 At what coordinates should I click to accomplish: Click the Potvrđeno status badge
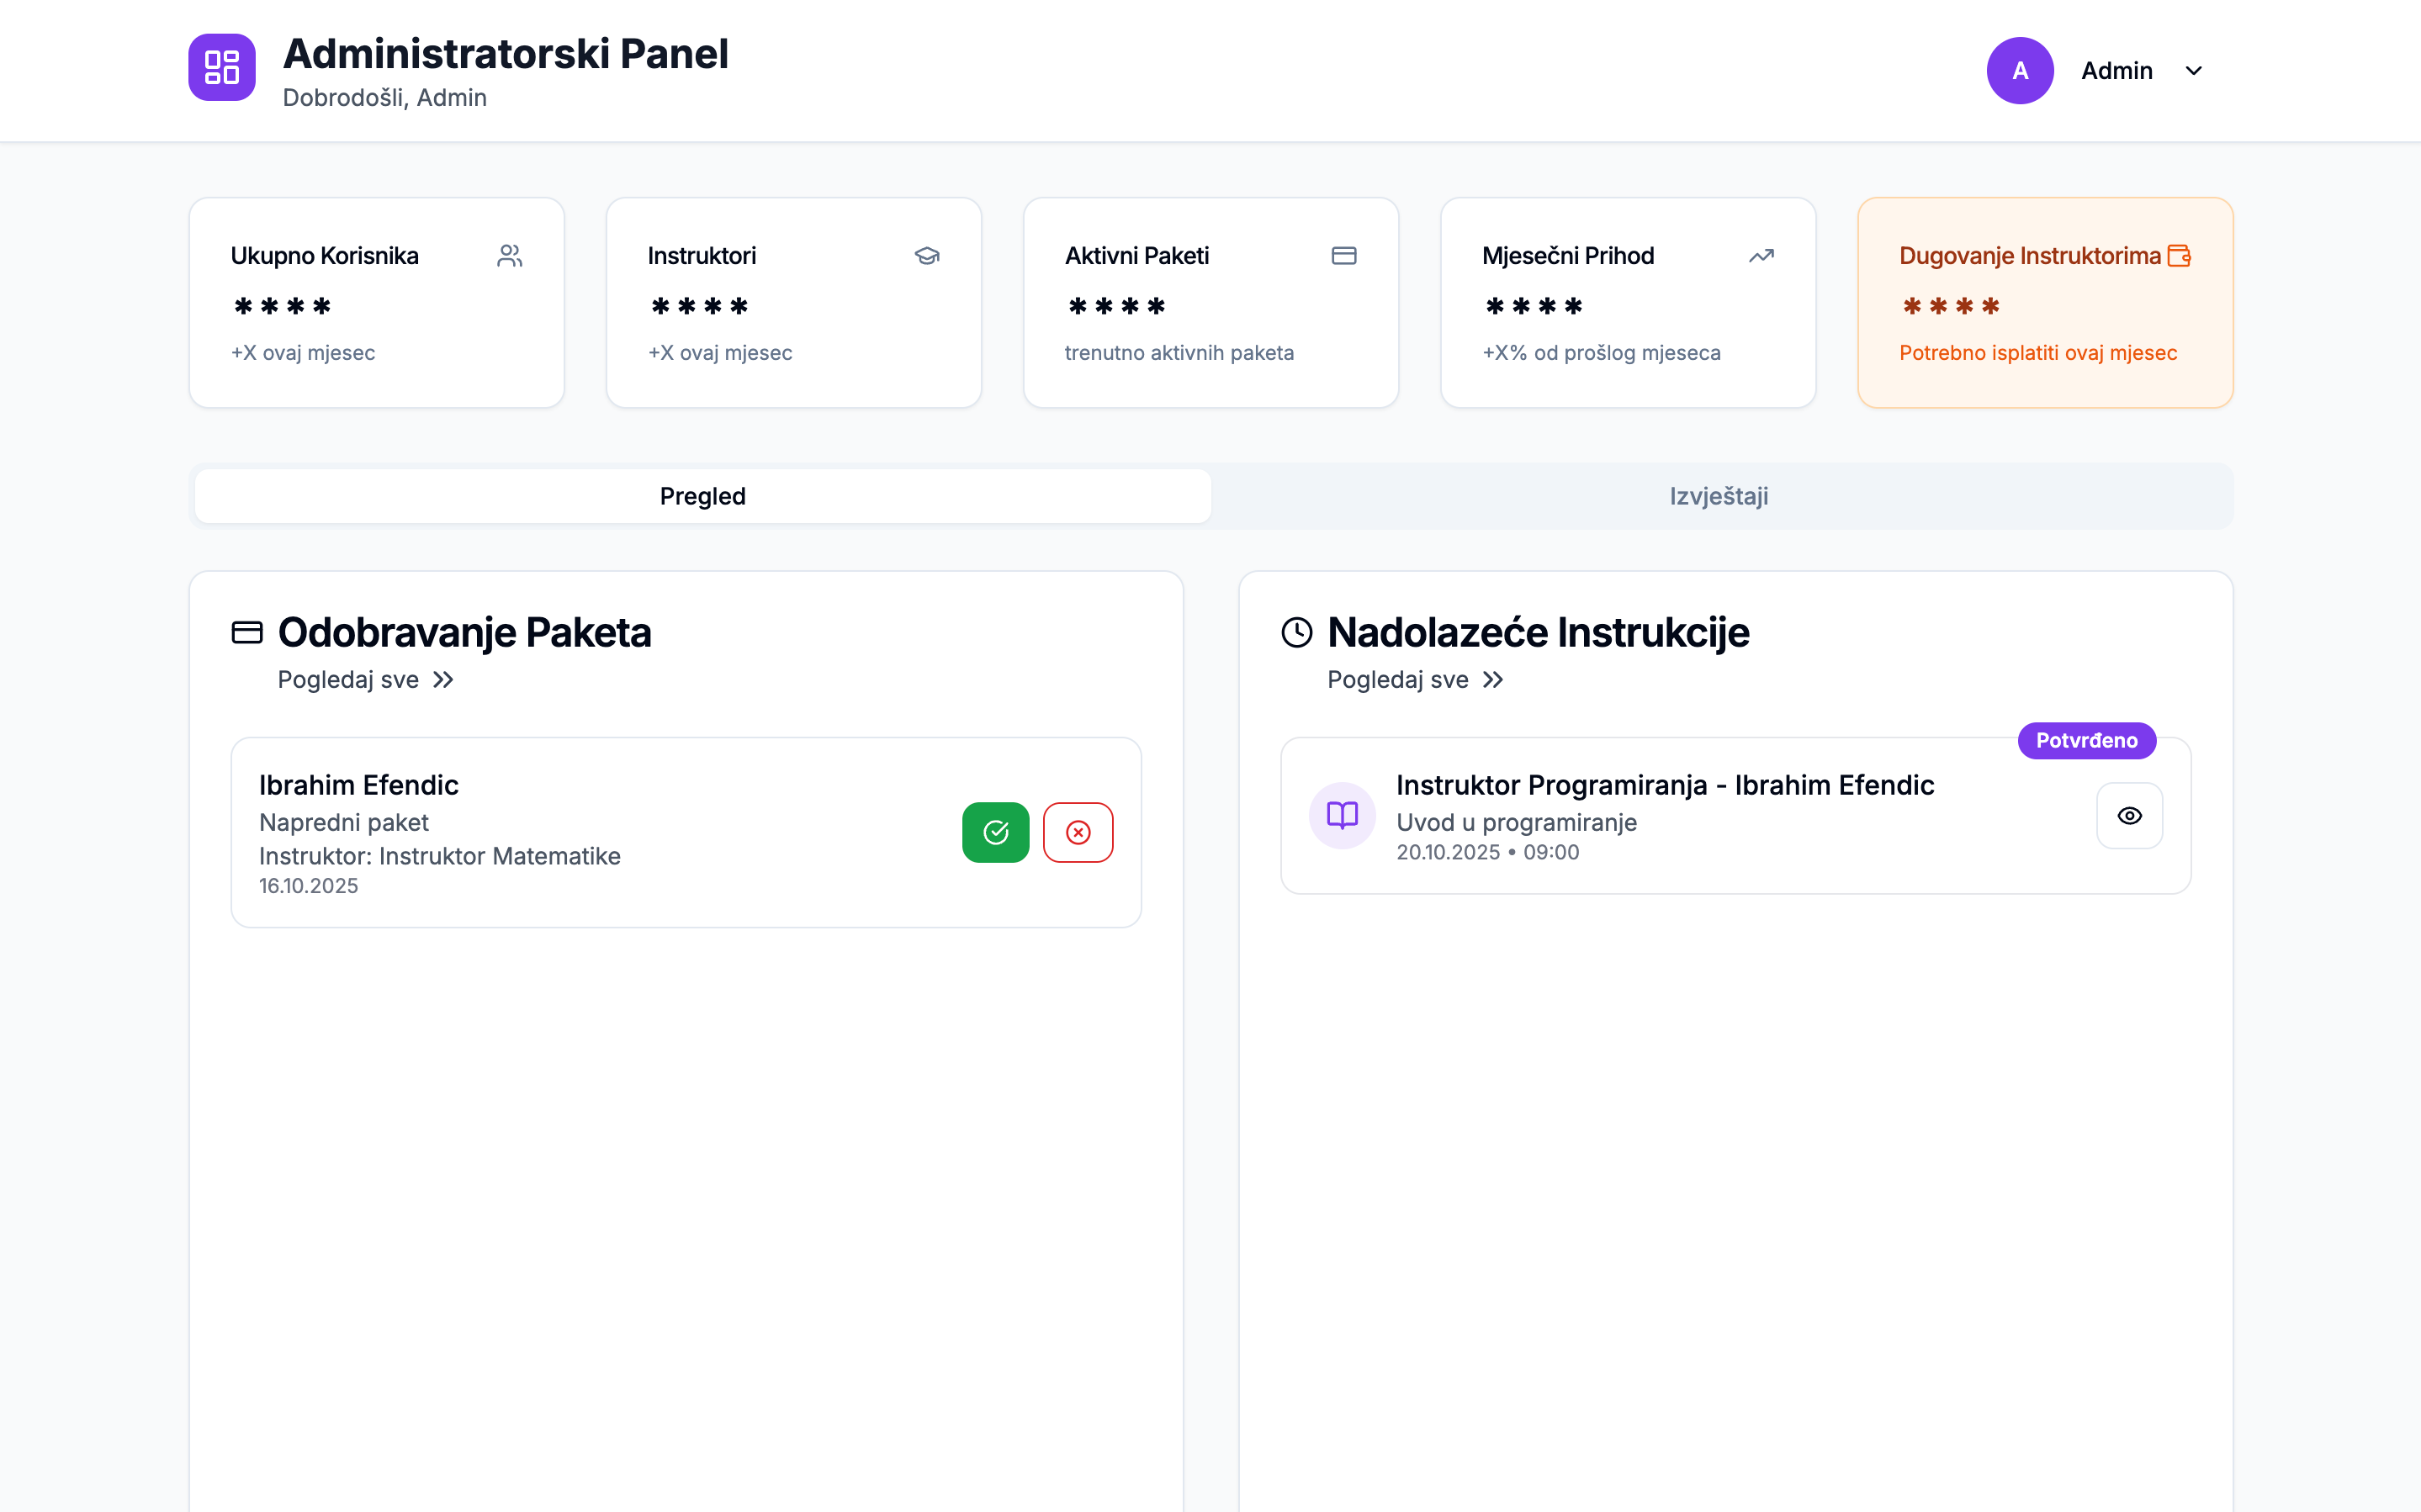pos(2086,740)
